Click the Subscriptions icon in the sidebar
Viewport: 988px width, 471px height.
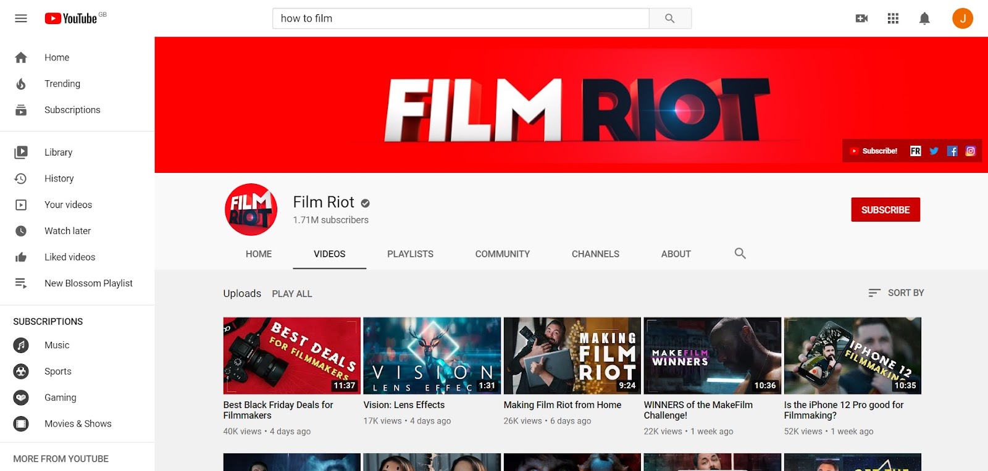click(x=21, y=110)
